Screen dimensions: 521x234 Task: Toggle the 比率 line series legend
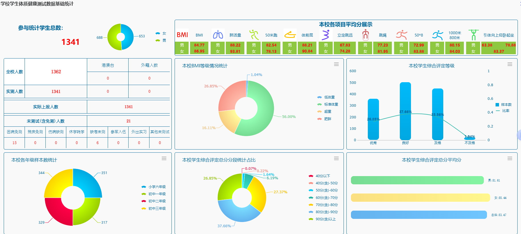[503, 111]
